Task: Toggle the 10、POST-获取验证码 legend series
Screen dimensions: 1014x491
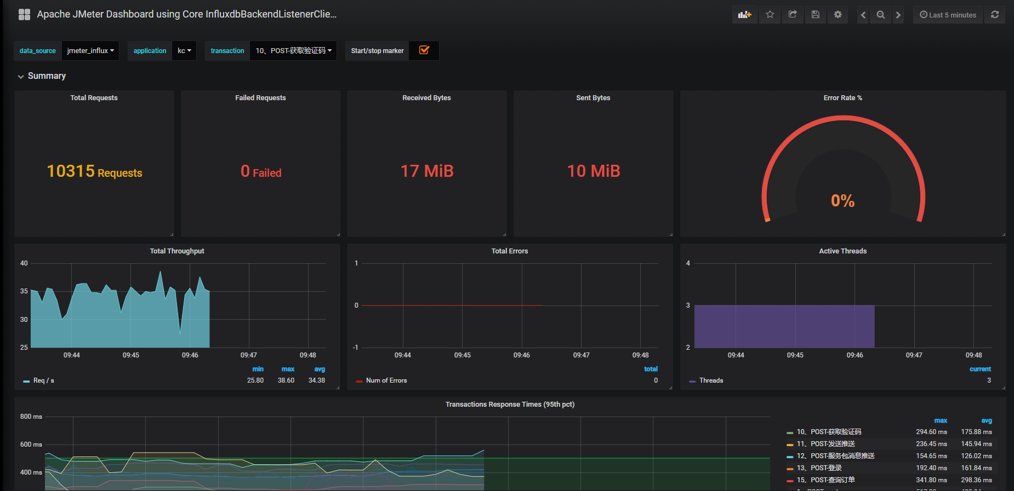Action: tap(829, 432)
